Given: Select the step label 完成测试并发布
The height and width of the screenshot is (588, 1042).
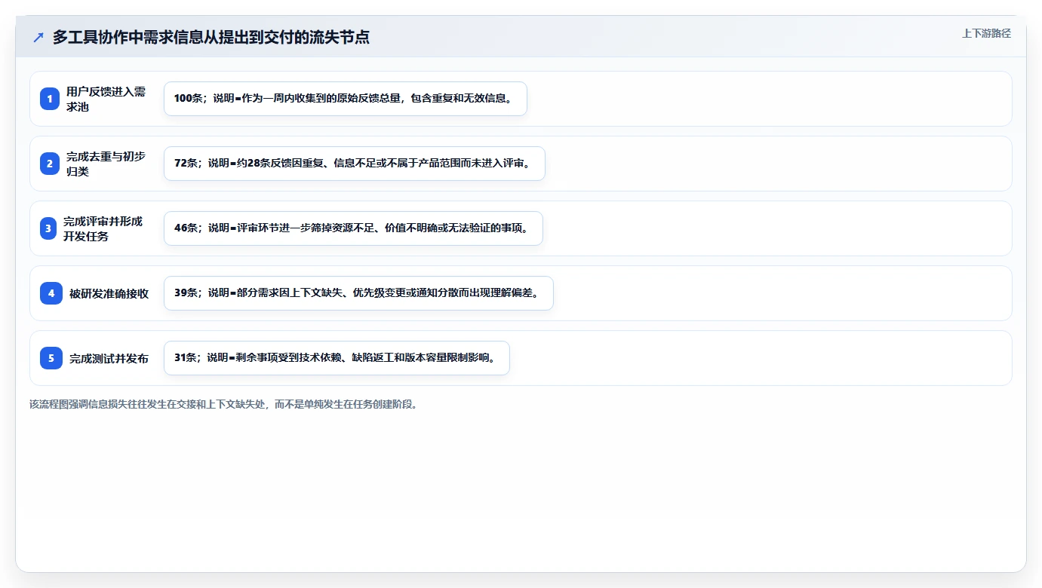Looking at the screenshot, I should pyautogui.click(x=109, y=359).
